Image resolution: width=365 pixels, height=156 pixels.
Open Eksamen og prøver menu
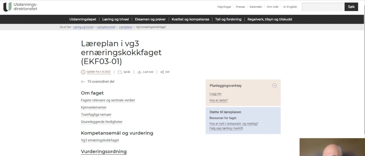pos(150,19)
